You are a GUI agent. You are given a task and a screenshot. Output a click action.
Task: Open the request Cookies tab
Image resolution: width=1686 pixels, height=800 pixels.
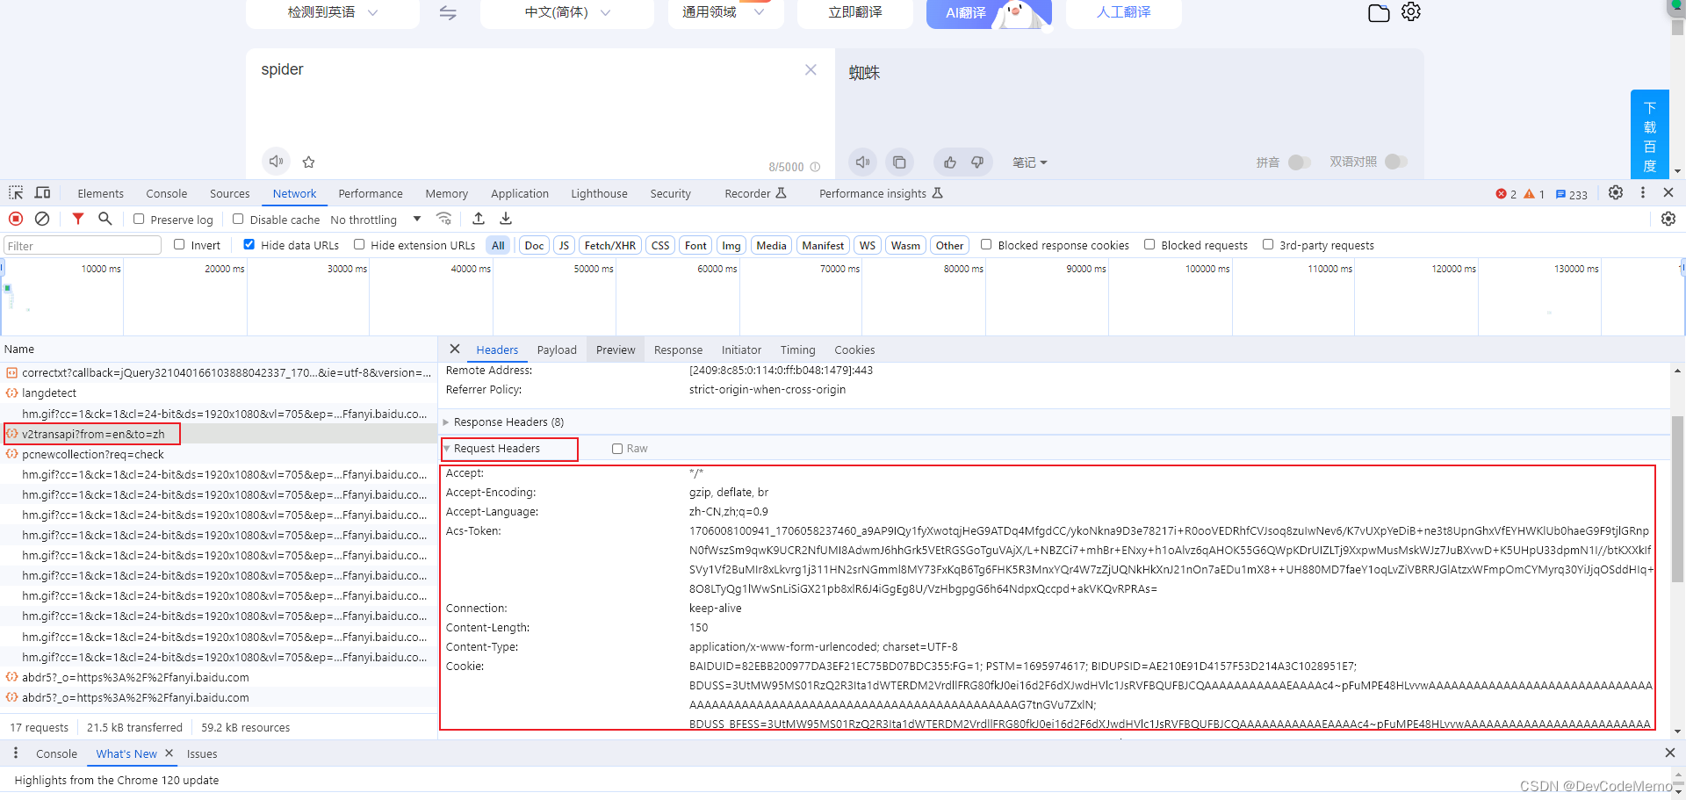coord(854,350)
